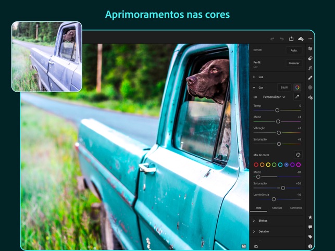335x251 pixels.
Task: Click the color mix Saturação slider at +26
Action: [283, 188]
